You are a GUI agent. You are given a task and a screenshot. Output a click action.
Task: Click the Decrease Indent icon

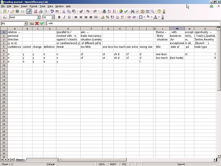point(129,17)
